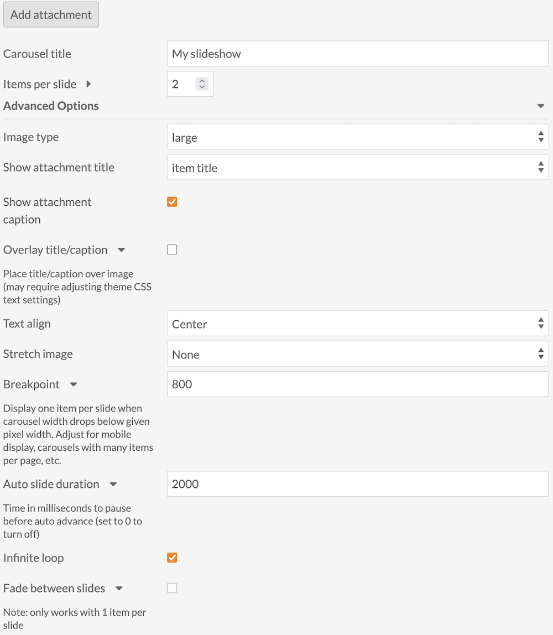Enable Fade between slides checkbox
This screenshot has width=553, height=635.
point(172,588)
